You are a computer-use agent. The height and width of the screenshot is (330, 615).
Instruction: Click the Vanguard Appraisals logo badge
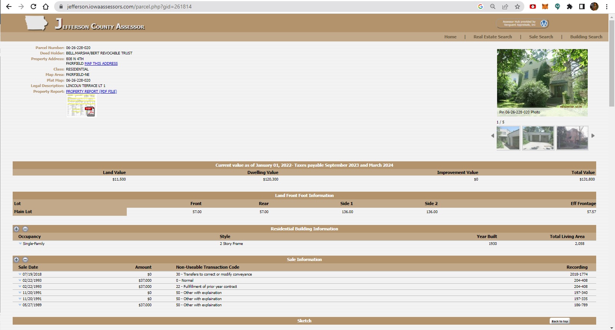click(522, 23)
